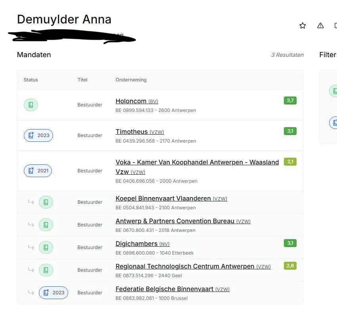Click the Titel column header
The height and width of the screenshot is (313, 337).
pos(82,80)
